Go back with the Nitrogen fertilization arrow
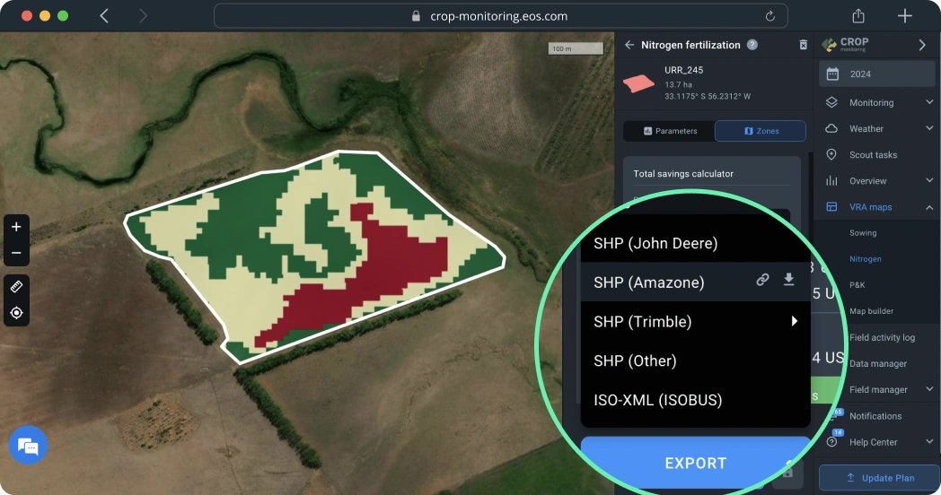 (x=629, y=45)
